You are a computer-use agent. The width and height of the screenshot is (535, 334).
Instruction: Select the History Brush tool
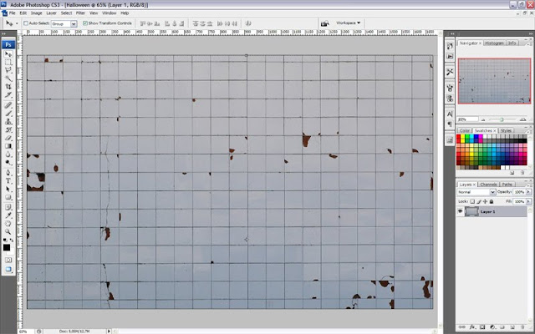tap(8, 130)
